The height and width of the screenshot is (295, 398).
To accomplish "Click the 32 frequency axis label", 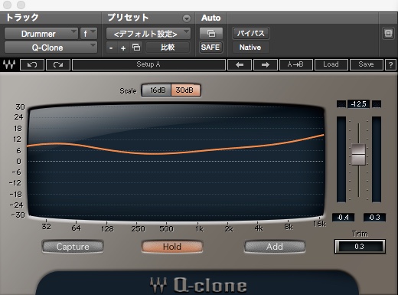I will coord(46,227).
